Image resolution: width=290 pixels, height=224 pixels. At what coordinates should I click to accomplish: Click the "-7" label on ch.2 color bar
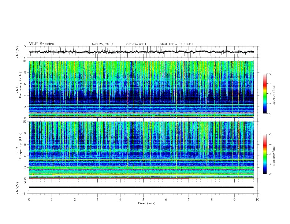[x=270, y=174]
